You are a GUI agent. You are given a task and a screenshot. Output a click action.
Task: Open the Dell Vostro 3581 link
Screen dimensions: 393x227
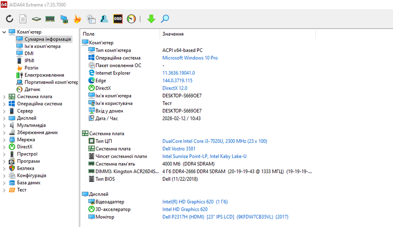pyautogui.click(x=179, y=149)
